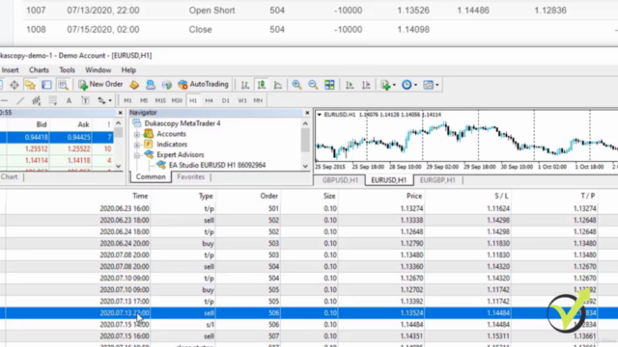Select the text label T tool
Image resolution: width=618 pixels, height=347 pixels.
coord(85,100)
